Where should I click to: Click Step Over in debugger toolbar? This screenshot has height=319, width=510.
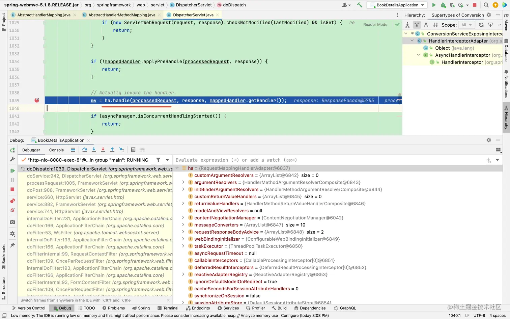pyautogui.click(x=84, y=150)
